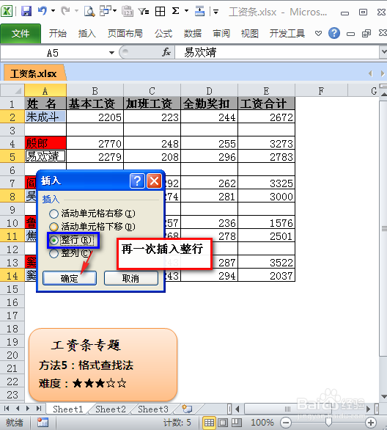
Task: Click the macro record icon in status bar
Action: click(43, 423)
